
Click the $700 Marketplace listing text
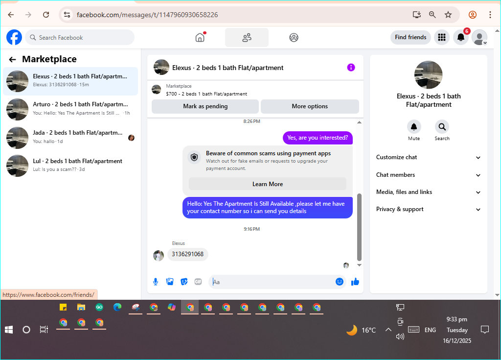click(206, 94)
